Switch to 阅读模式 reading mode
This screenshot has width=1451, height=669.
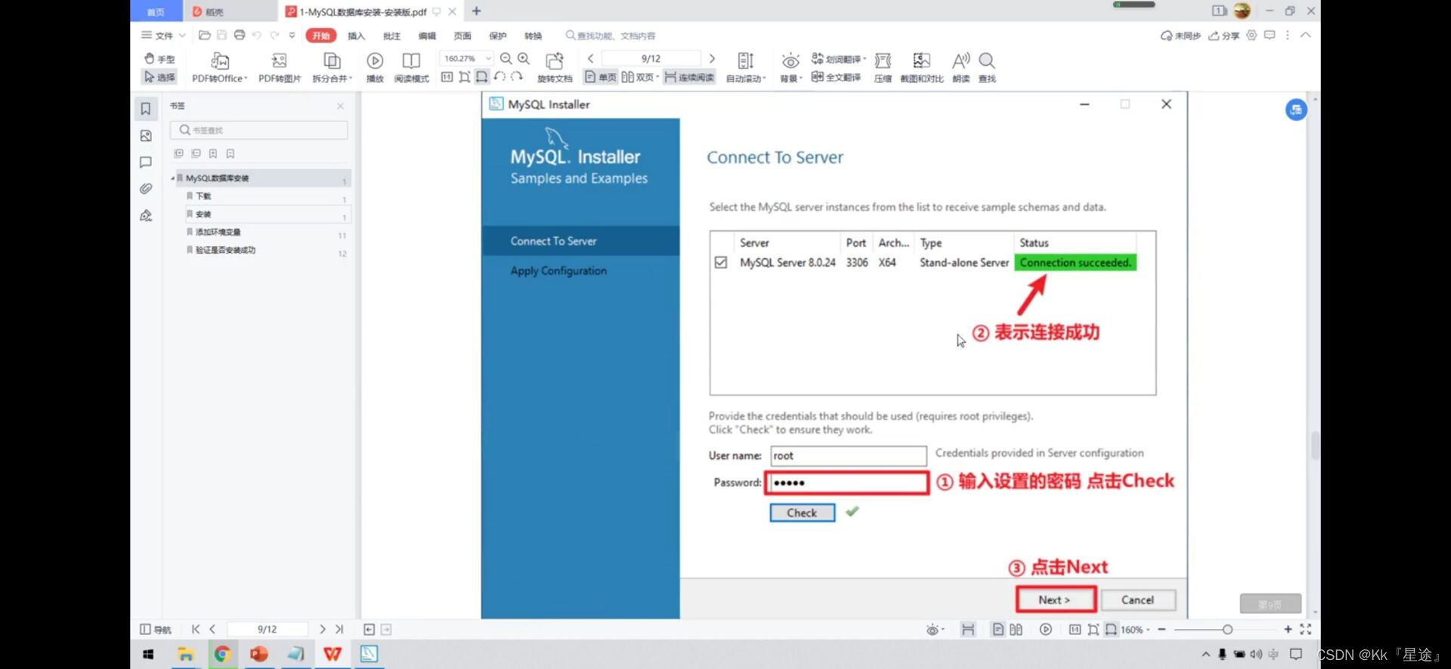(x=411, y=67)
